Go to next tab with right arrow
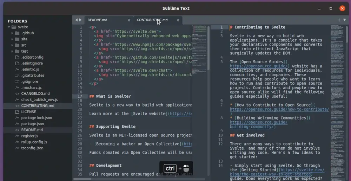351x181 pixels. (x=80, y=20)
